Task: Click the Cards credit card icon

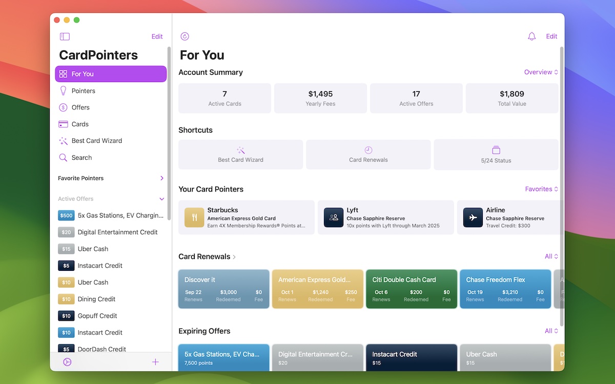Action: pos(63,124)
